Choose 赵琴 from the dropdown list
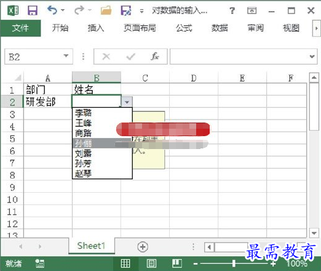Viewport: 321px width, 271px height. pyautogui.click(x=102, y=173)
